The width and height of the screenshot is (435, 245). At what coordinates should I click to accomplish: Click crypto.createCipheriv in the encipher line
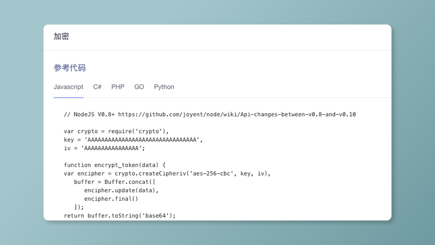tap(150, 173)
